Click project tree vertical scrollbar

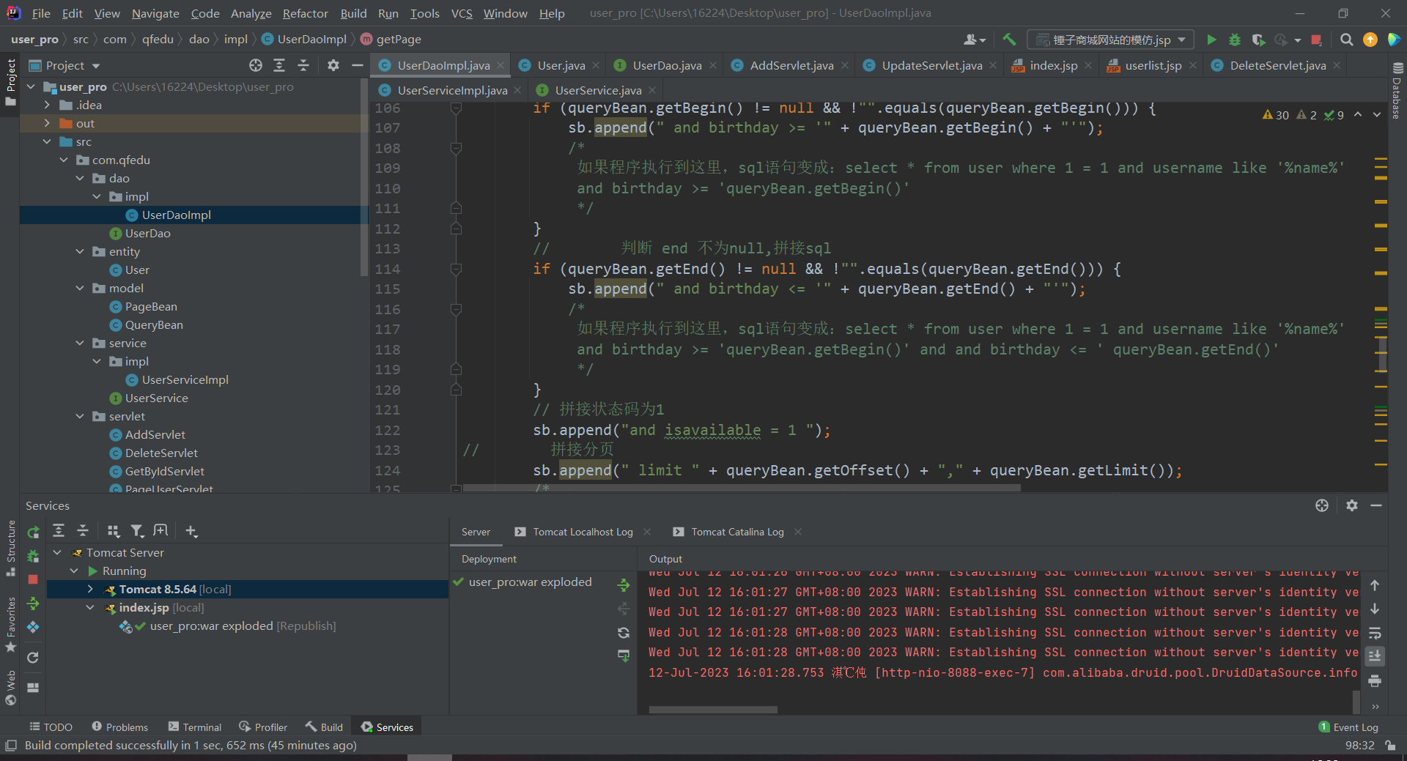pyautogui.click(x=364, y=176)
